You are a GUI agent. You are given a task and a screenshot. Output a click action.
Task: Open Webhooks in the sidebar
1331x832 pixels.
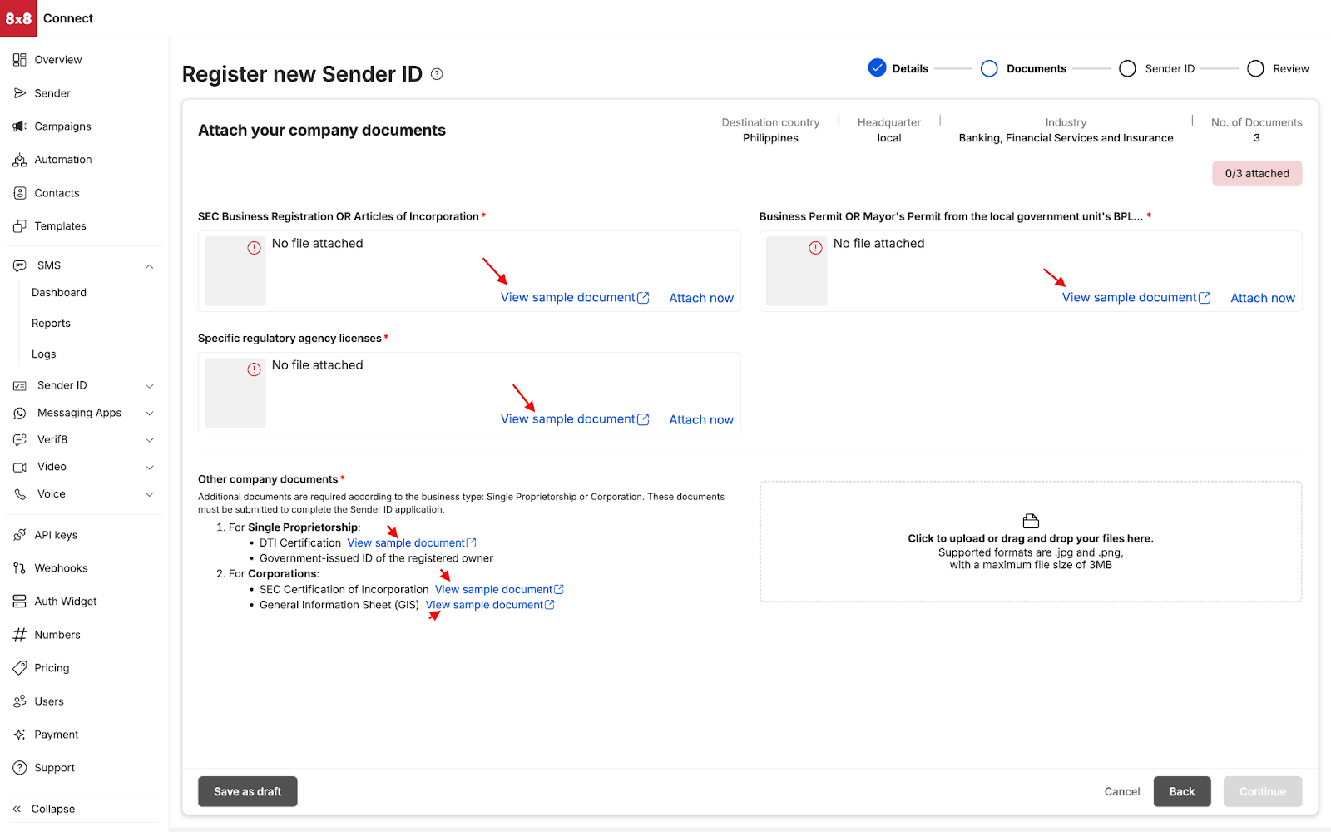coord(20,568)
